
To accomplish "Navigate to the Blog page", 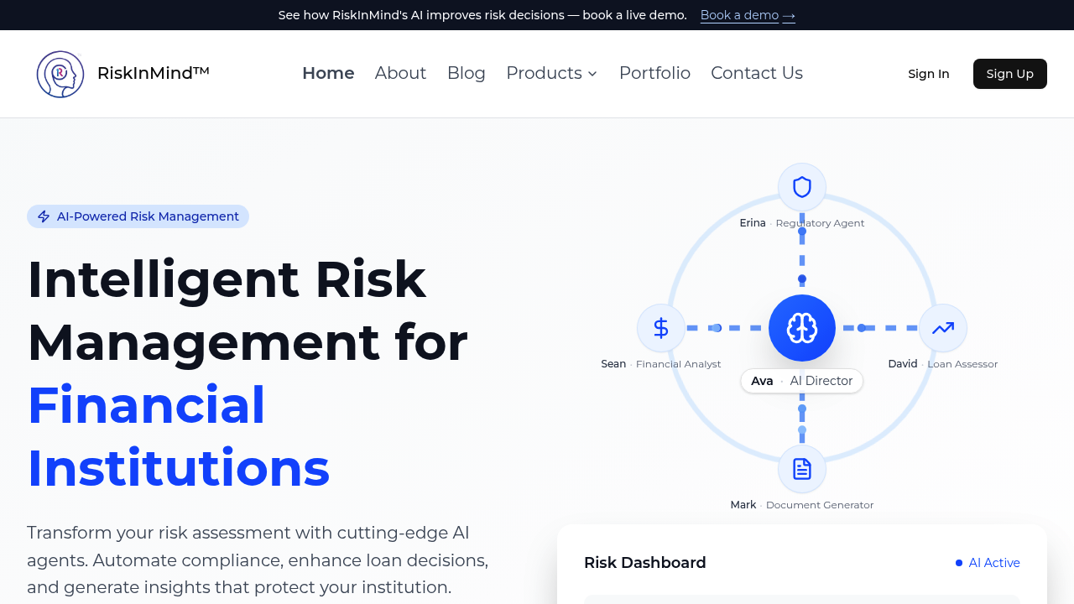I will pyautogui.click(x=467, y=73).
